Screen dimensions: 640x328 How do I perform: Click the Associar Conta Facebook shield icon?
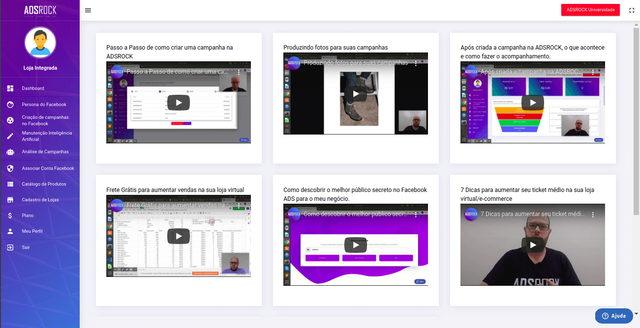pos(10,168)
